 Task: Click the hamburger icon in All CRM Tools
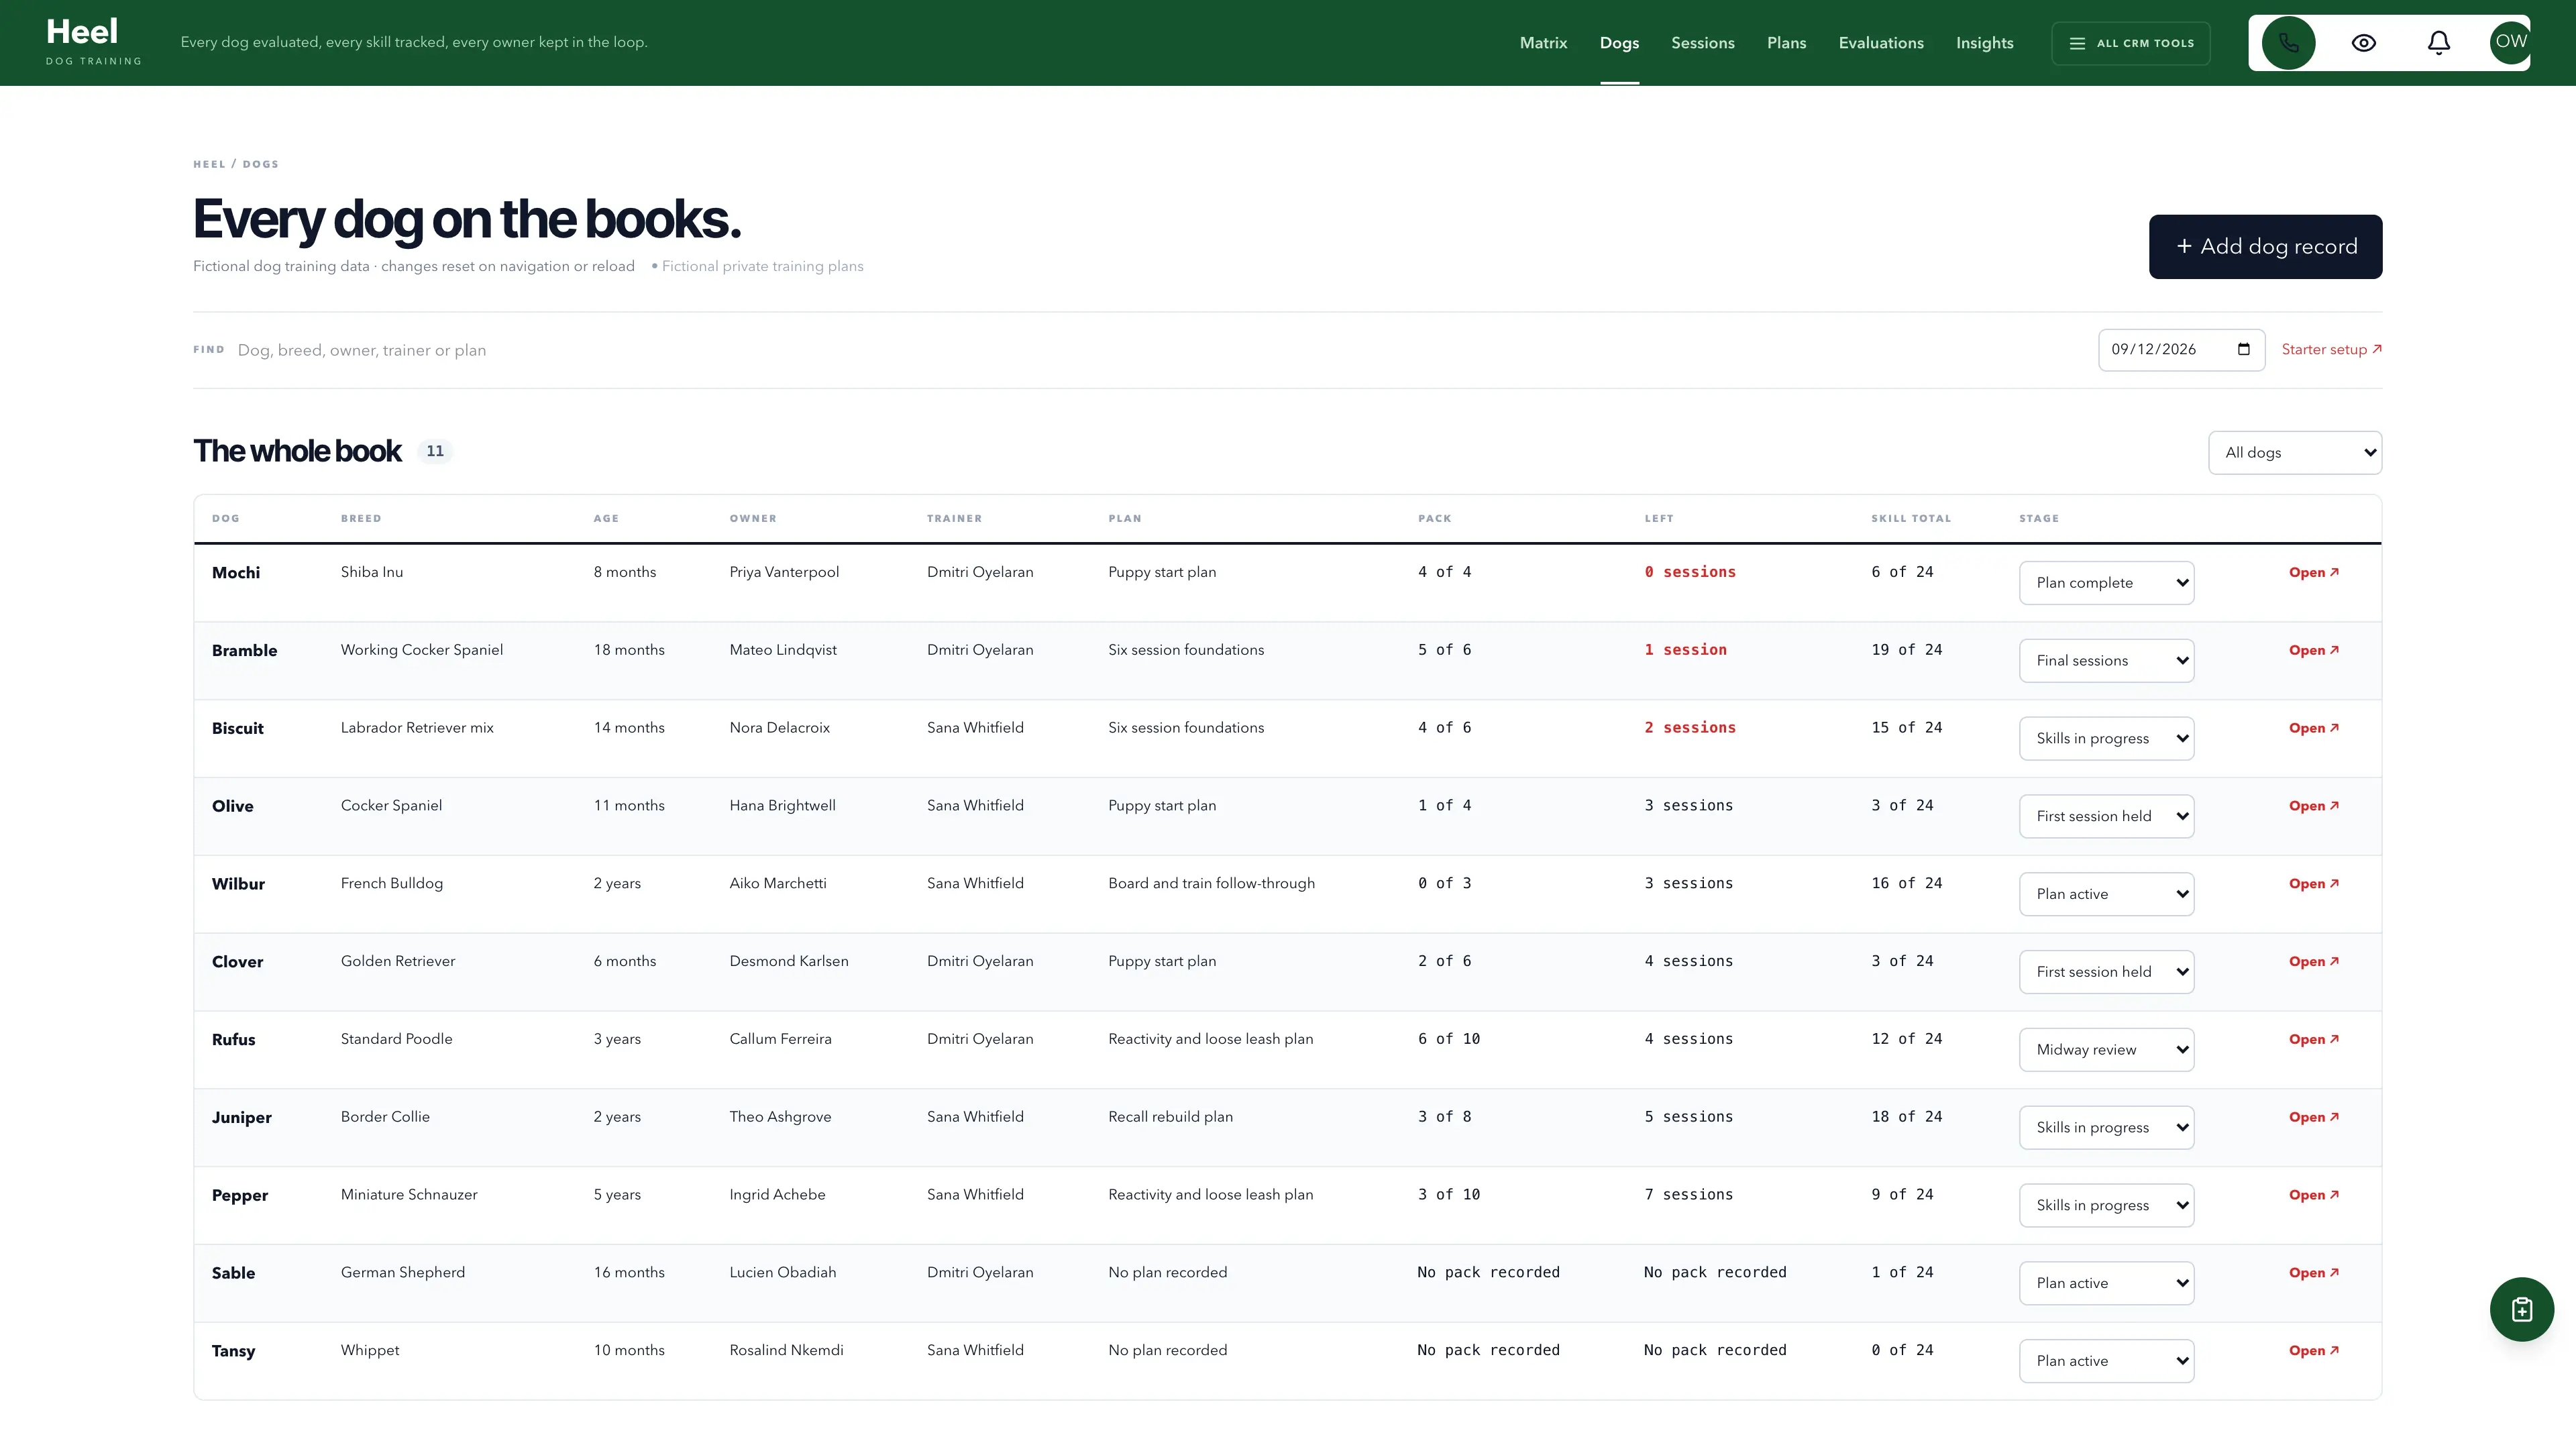tap(2077, 43)
